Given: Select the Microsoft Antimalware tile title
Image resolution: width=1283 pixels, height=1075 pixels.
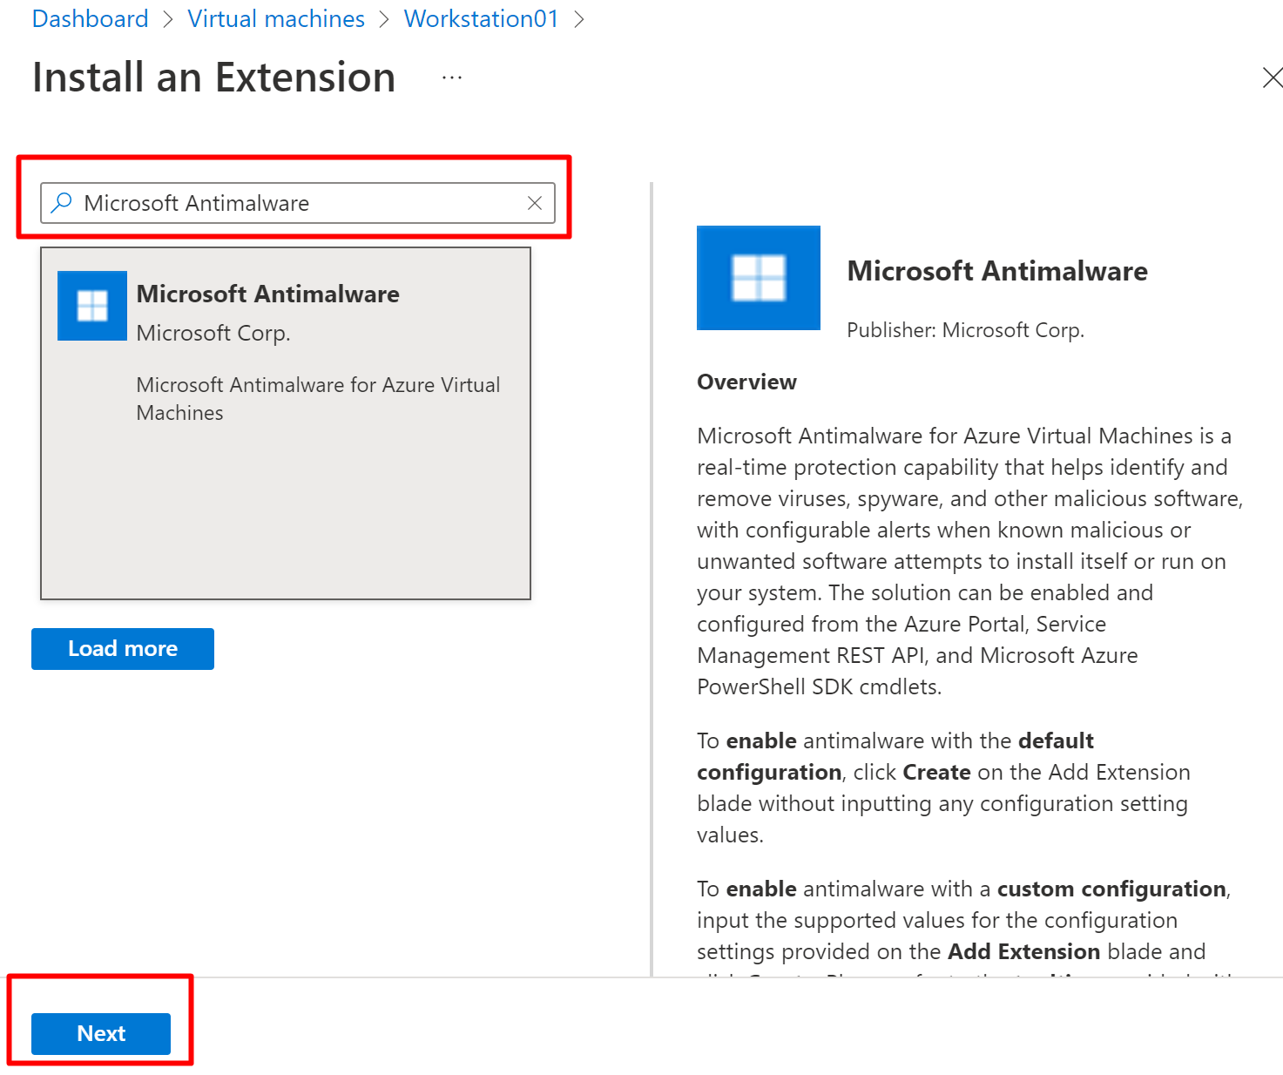Looking at the screenshot, I should pos(267,294).
